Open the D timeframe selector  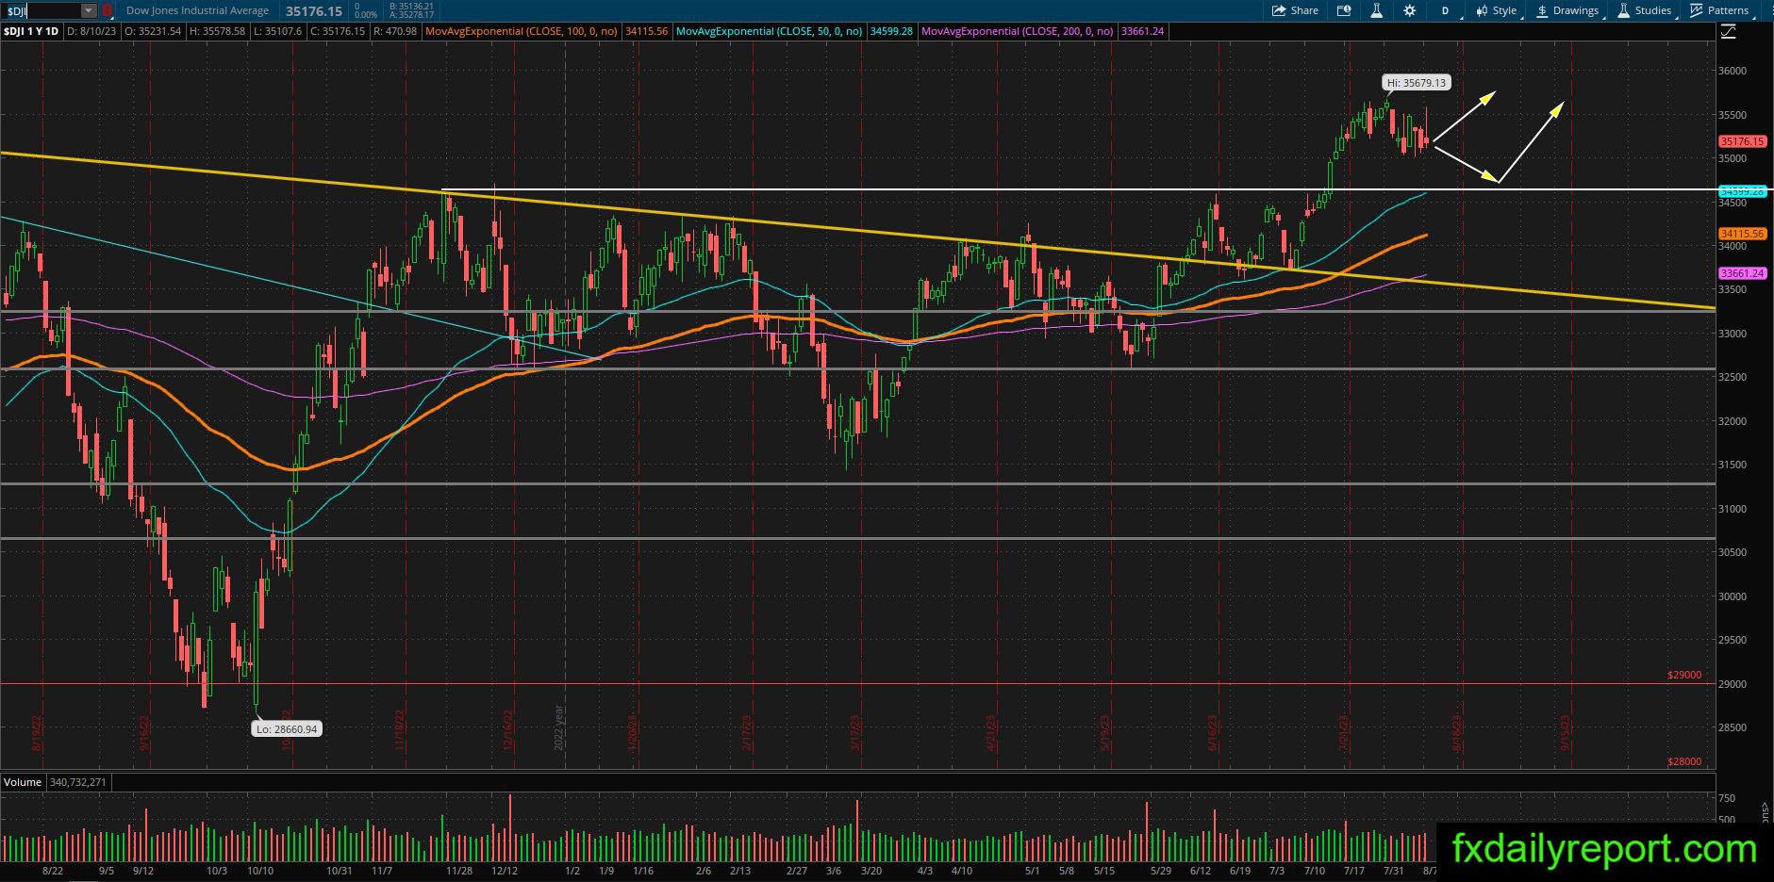point(1445,10)
